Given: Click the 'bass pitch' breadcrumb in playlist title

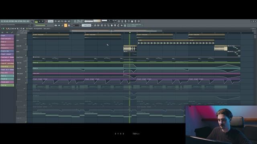Looking at the screenshot, I should click(x=47, y=28).
